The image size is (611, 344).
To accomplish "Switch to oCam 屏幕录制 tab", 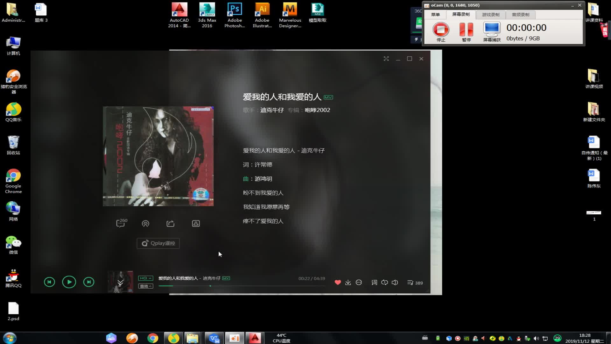I will [x=461, y=14].
